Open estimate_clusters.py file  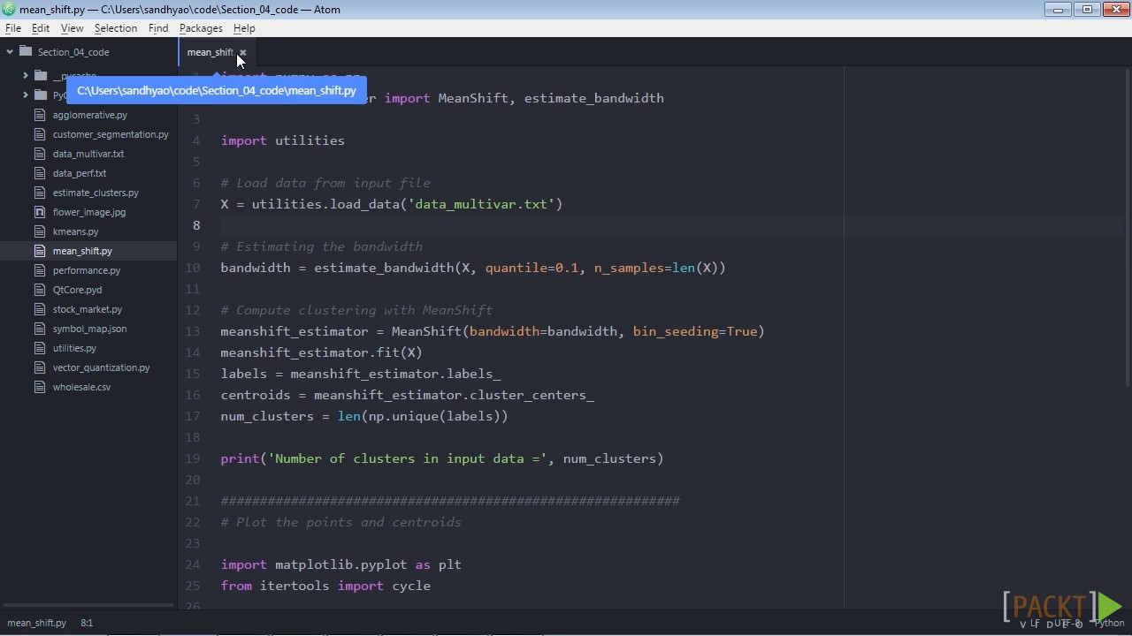click(x=96, y=193)
